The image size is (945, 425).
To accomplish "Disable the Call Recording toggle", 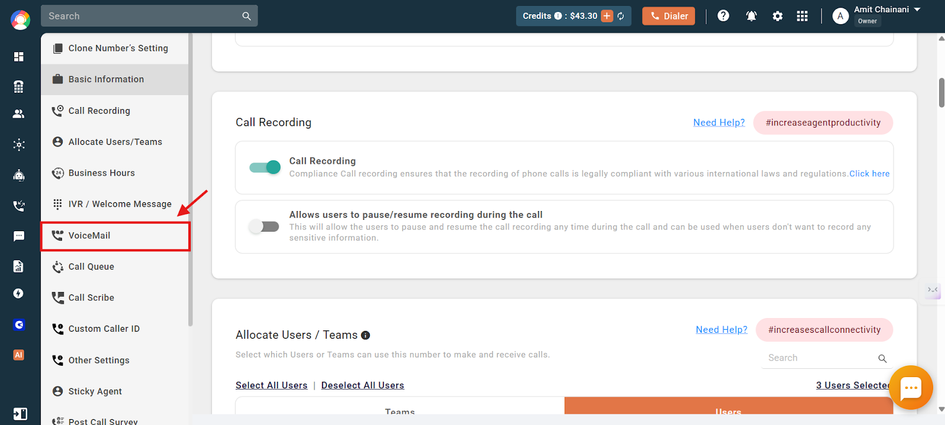I will [265, 167].
